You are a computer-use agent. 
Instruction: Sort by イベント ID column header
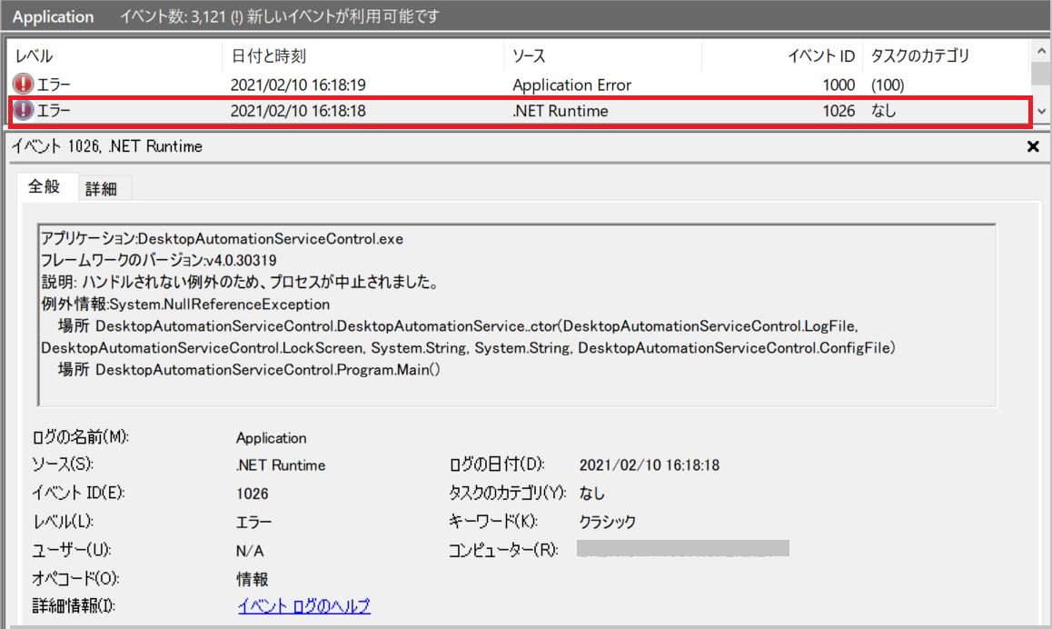click(x=781, y=55)
